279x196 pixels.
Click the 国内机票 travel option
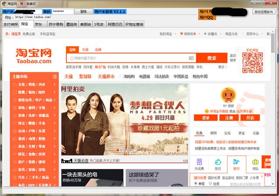coord(200,178)
